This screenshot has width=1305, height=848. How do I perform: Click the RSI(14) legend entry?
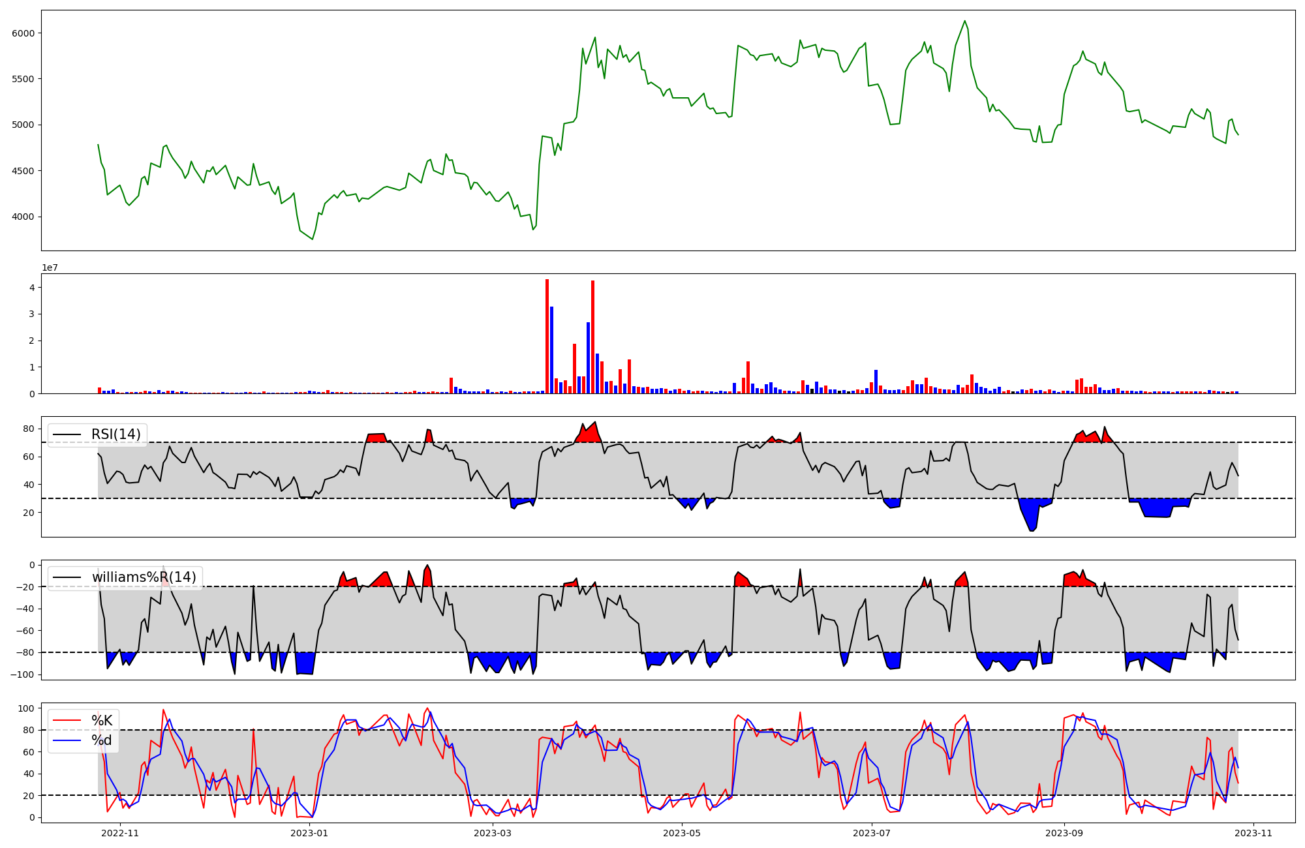point(115,434)
